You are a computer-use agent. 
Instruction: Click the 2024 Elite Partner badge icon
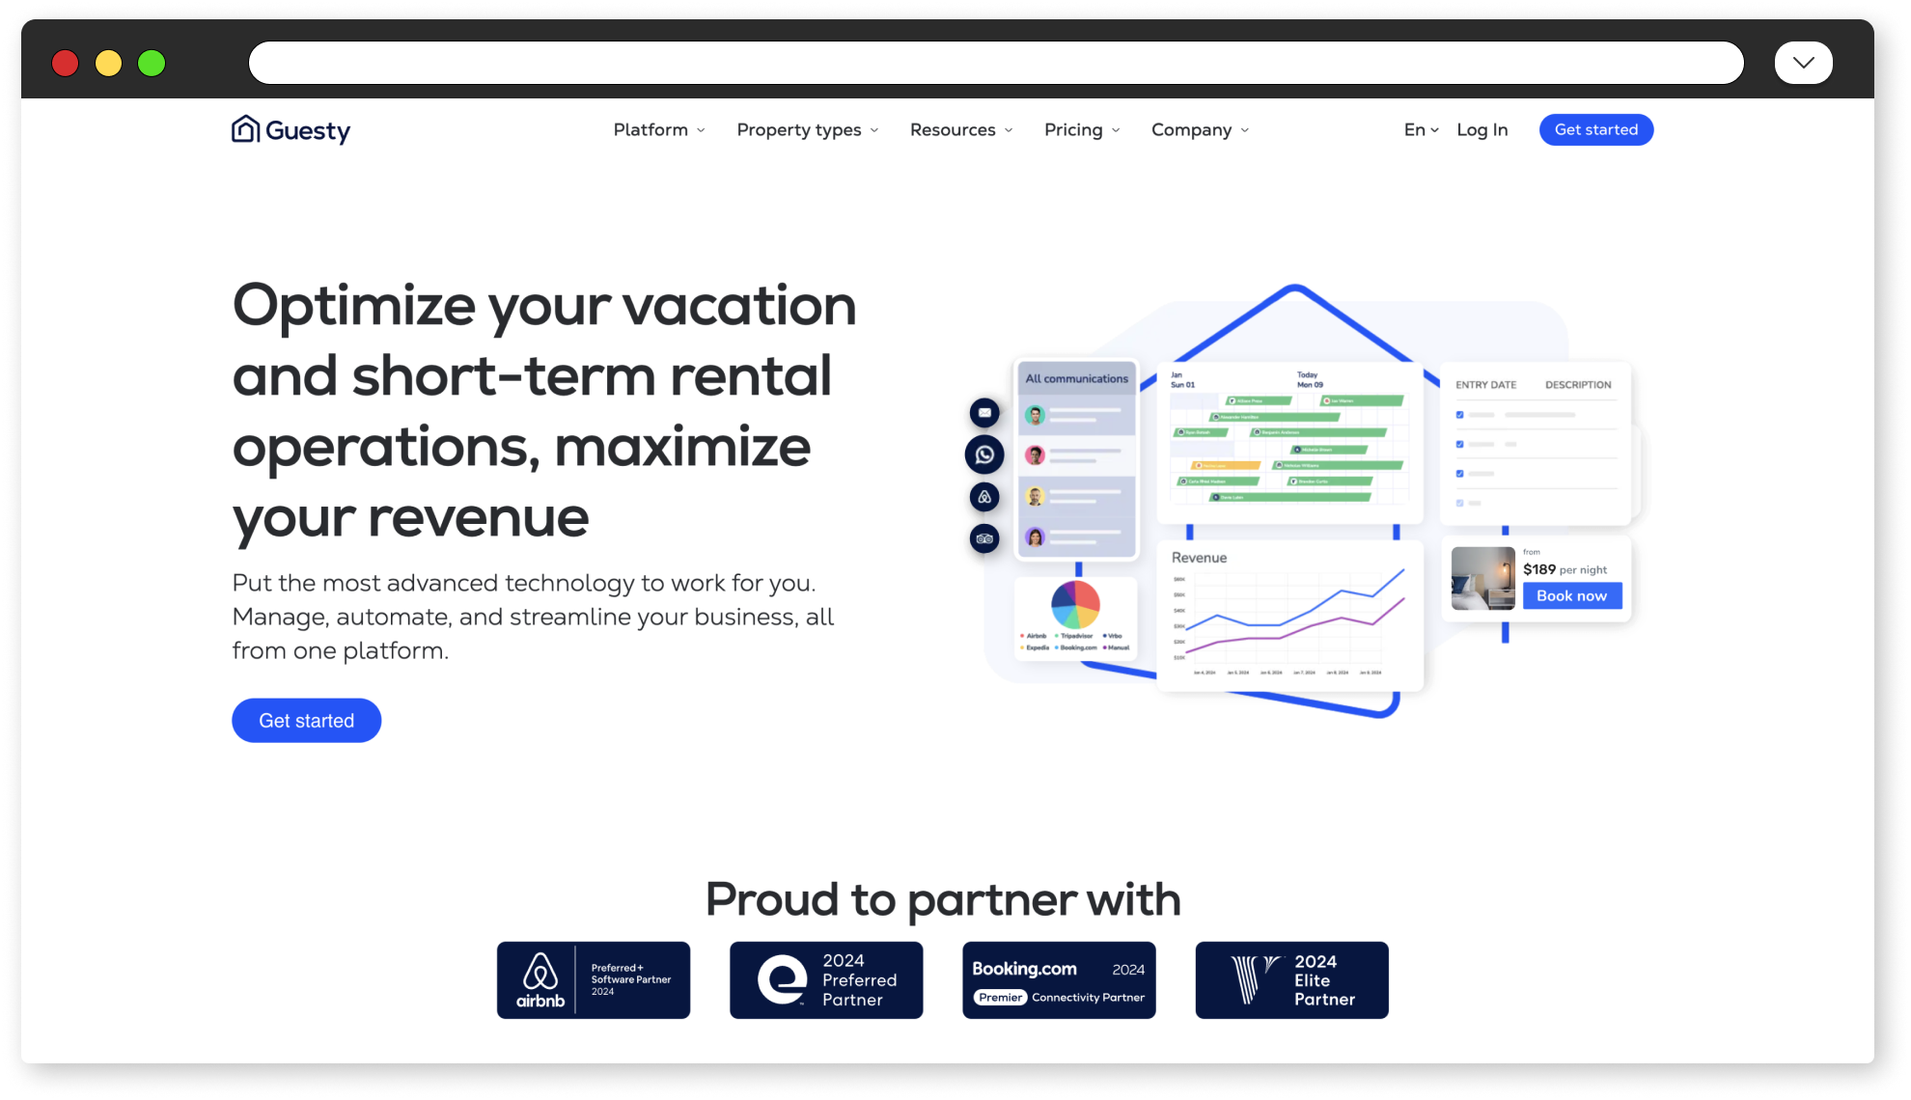click(1291, 979)
